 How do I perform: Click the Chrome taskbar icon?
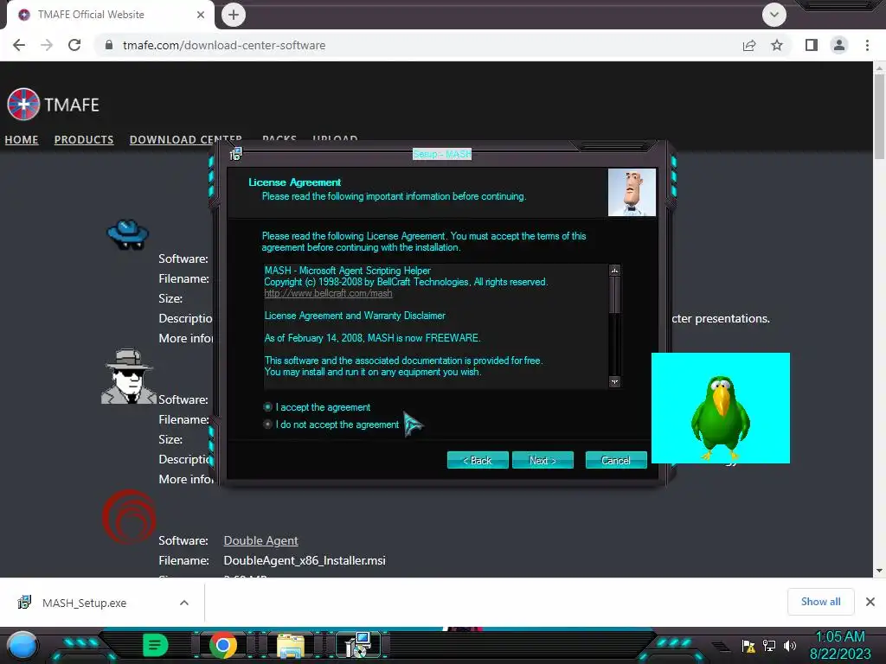tap(223, 645)
